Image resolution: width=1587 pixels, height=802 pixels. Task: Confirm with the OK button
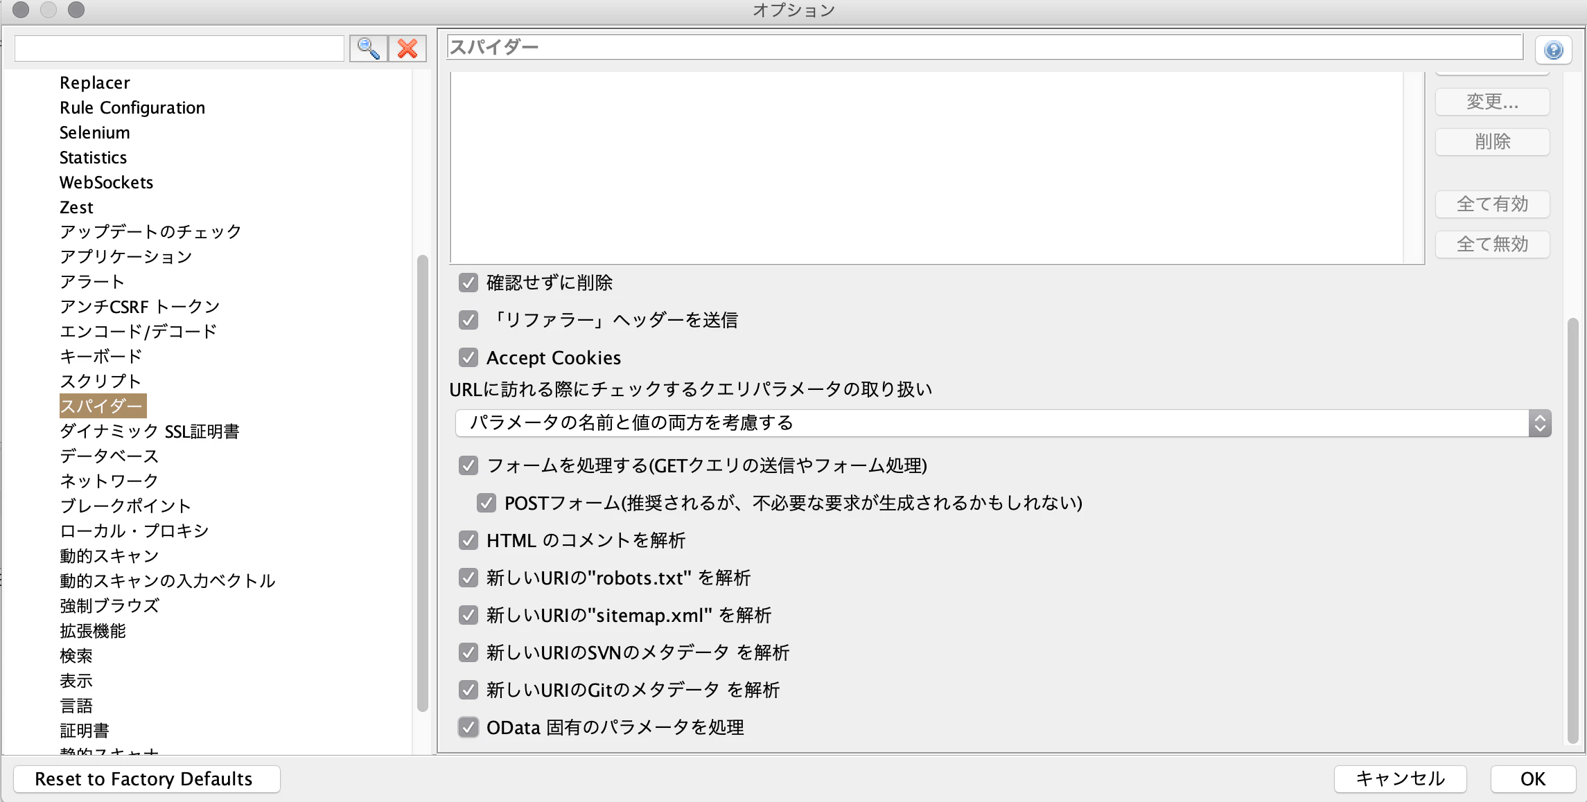pos(1533,779)
